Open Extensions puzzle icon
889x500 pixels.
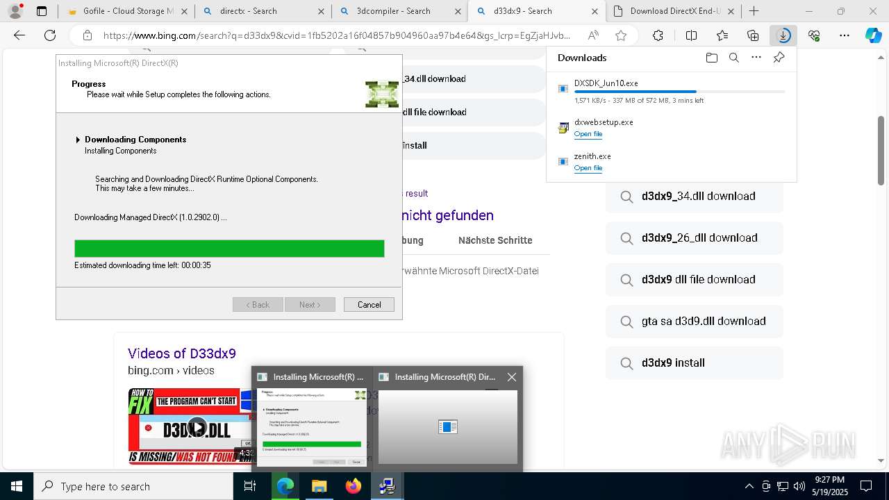[658, 35]
